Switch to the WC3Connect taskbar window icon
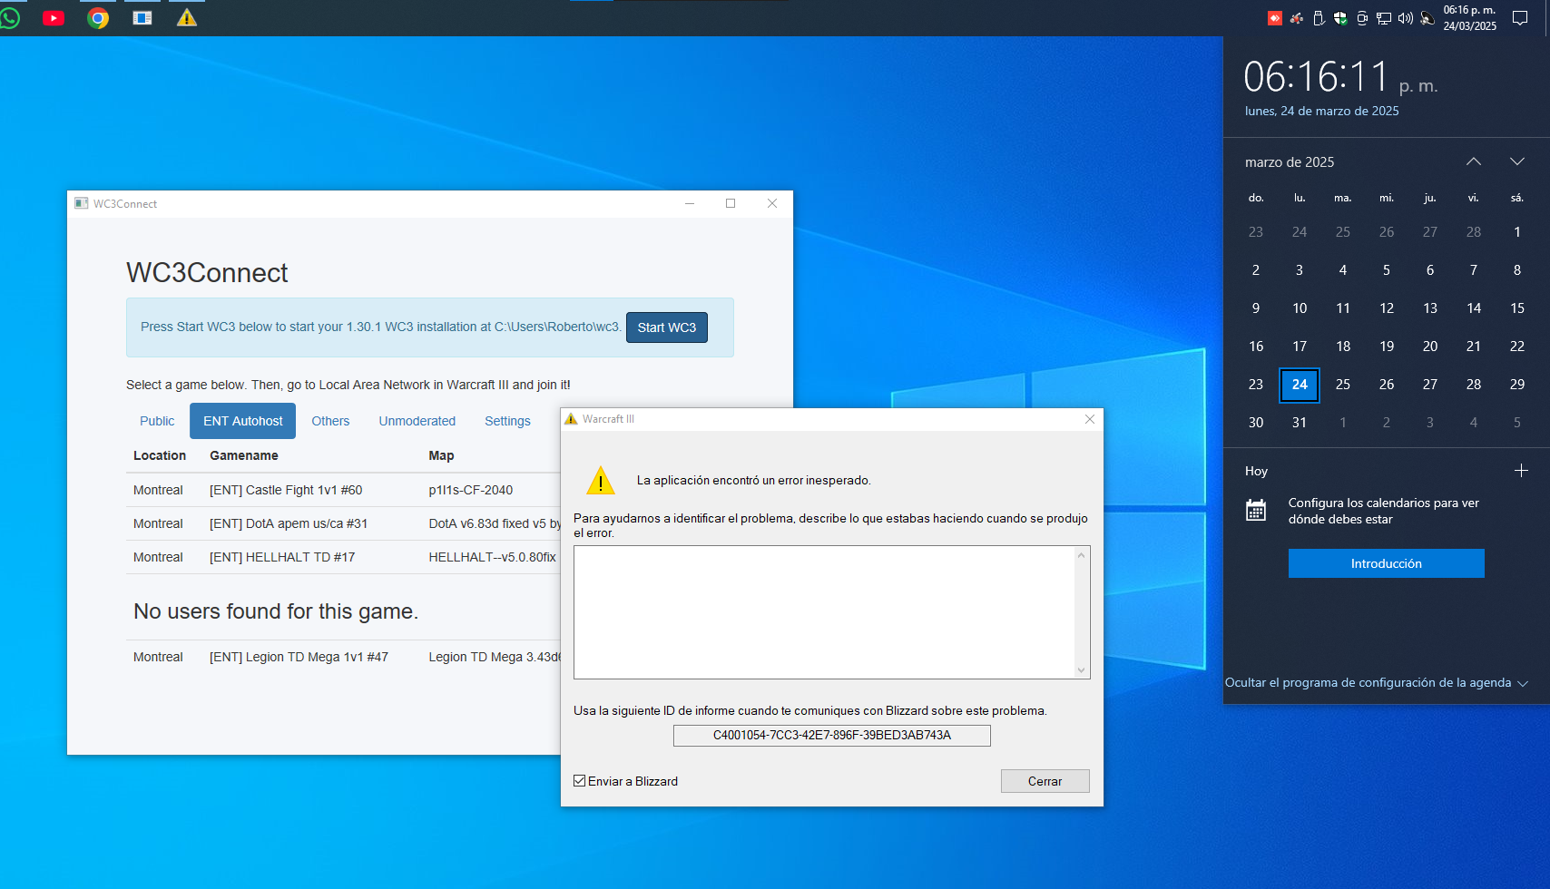1550x889 pixels. click(142, 18)
